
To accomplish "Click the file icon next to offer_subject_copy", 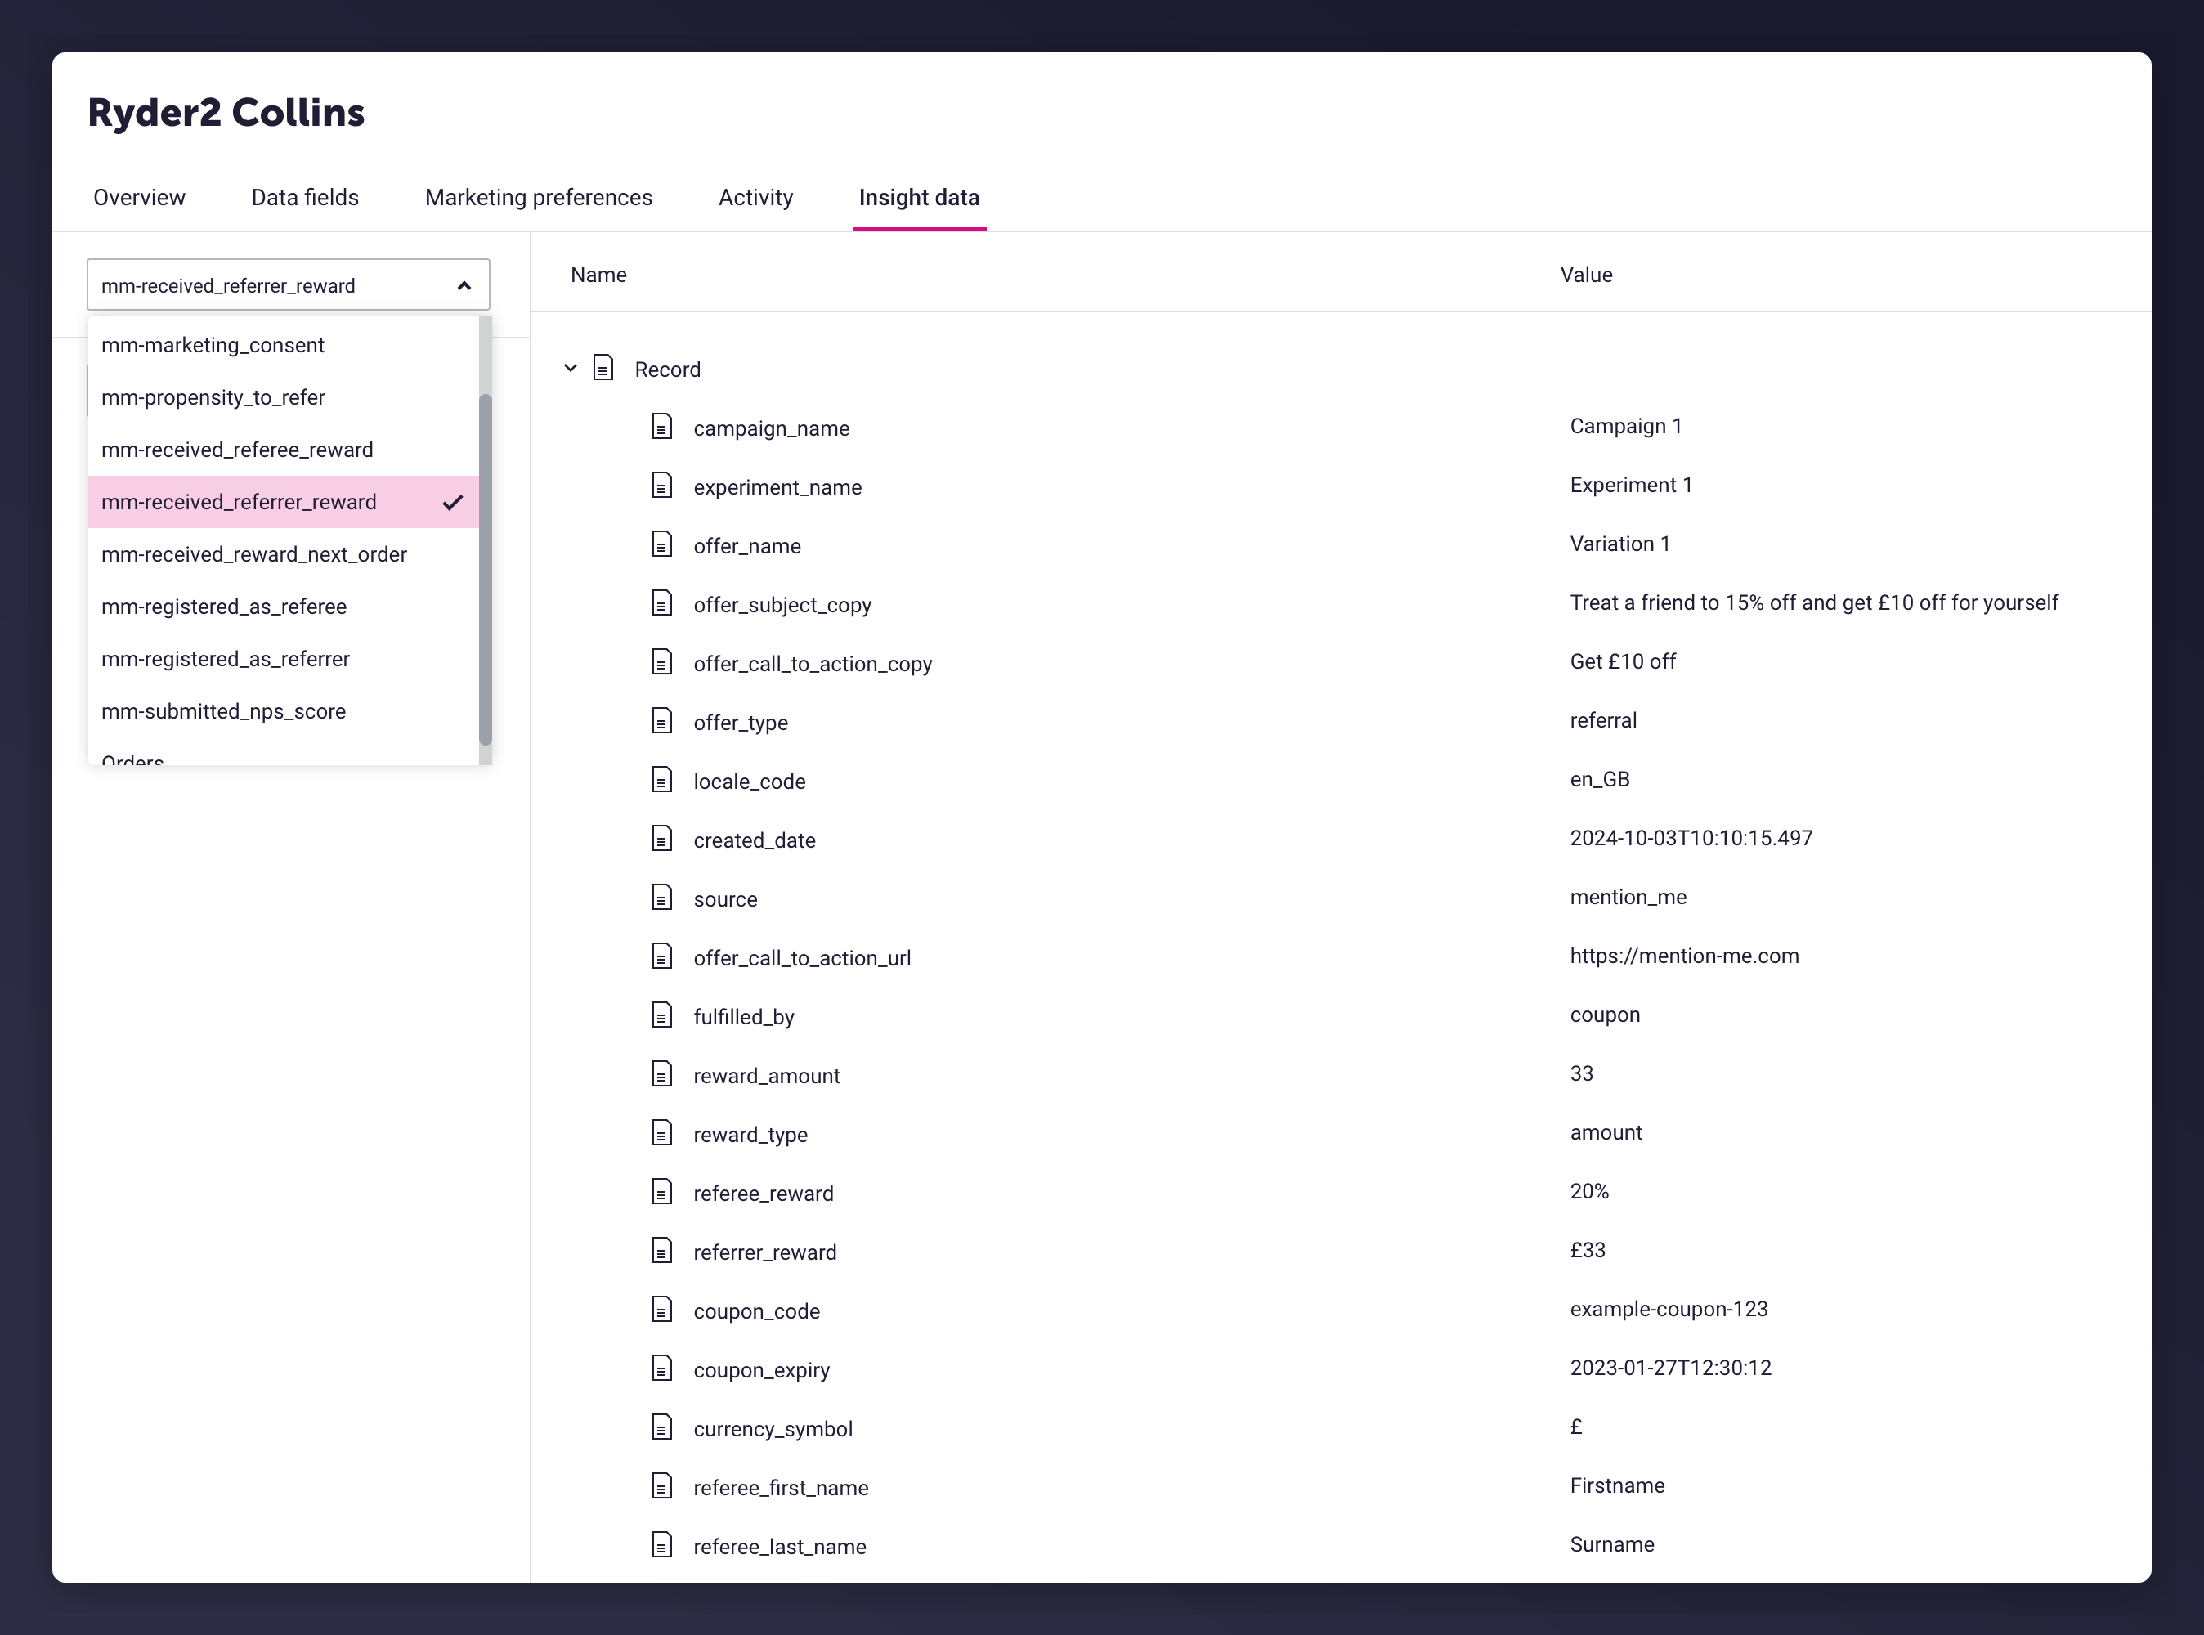I will [662, 603].
